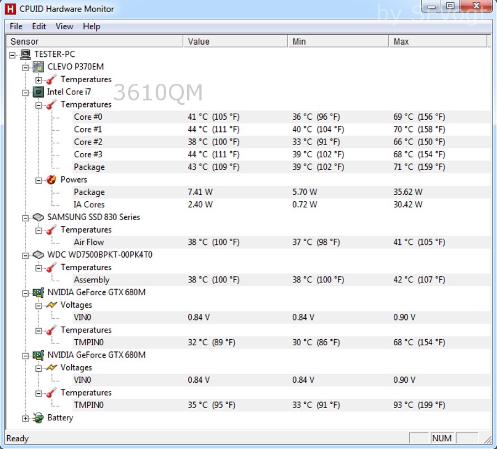497x449 pixels.
Task: Select the IA Cores row
Action: pos(282,205)
